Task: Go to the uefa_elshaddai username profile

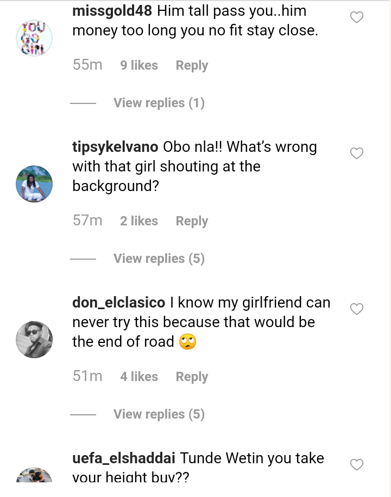Action: click(123, 458)
